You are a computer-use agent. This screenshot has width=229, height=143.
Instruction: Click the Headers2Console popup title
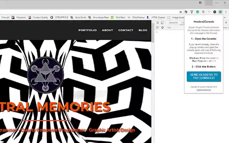(204, 21)
